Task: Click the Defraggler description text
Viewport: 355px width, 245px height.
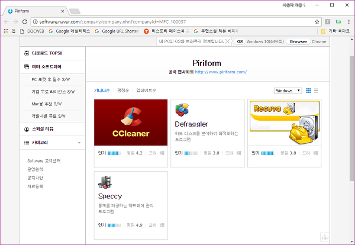Action: coord(206,136)
